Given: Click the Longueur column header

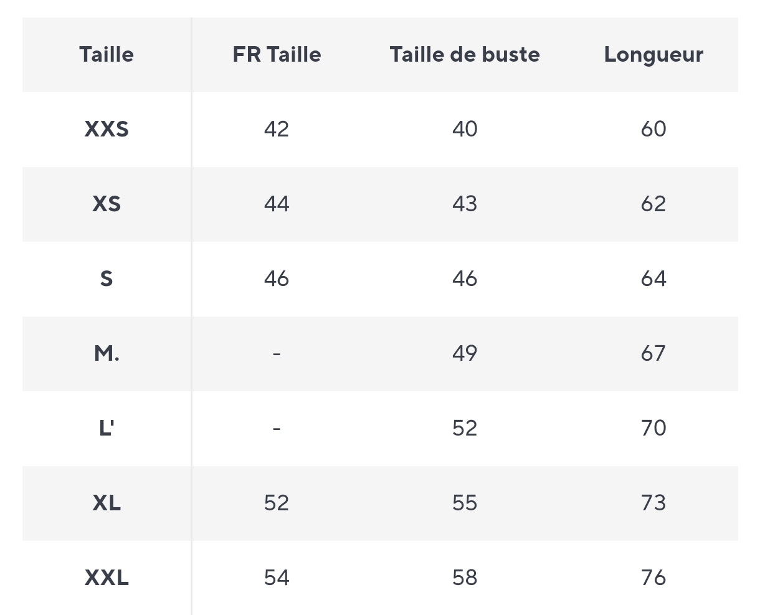Looking at the screenshot, I should 653,55.
